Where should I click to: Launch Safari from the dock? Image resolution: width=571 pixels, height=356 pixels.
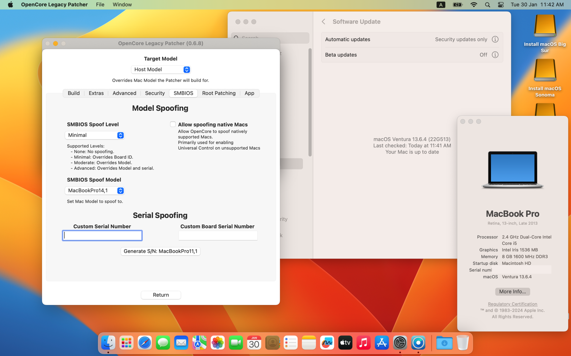145,343
